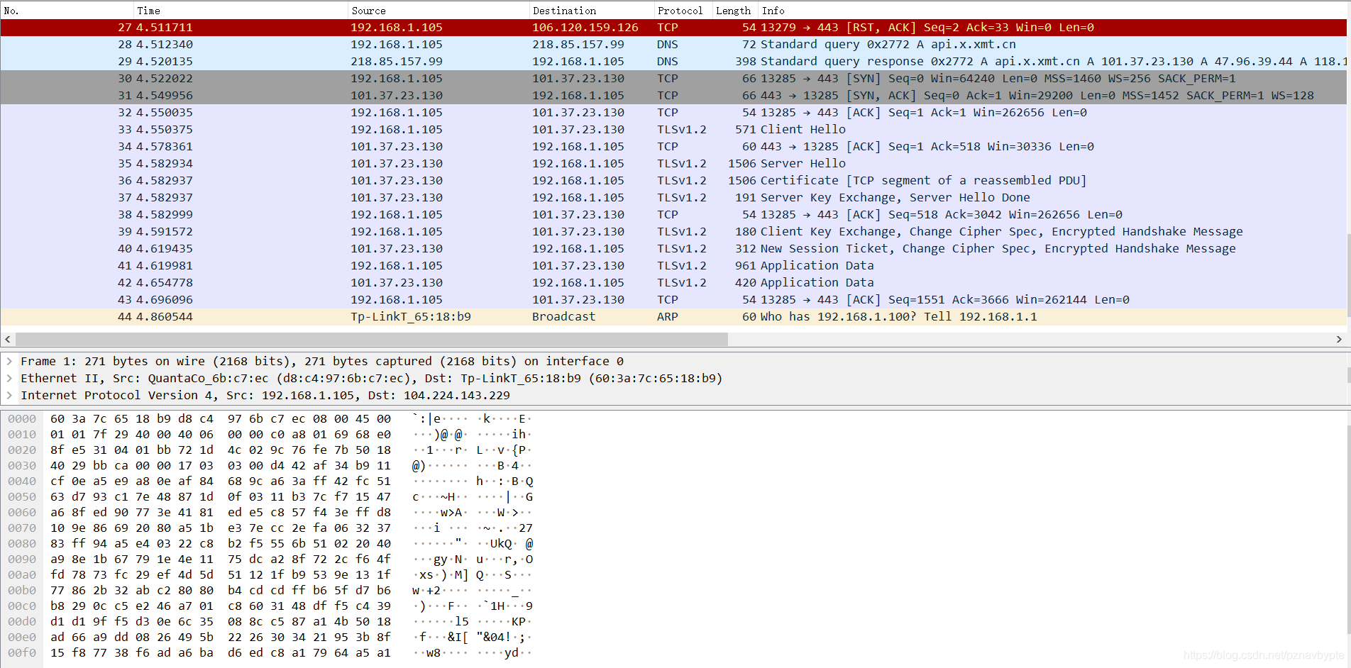Select packet 32 ACK row
The width and height of the screenshot is (1351, 668).
click(673, 113)
